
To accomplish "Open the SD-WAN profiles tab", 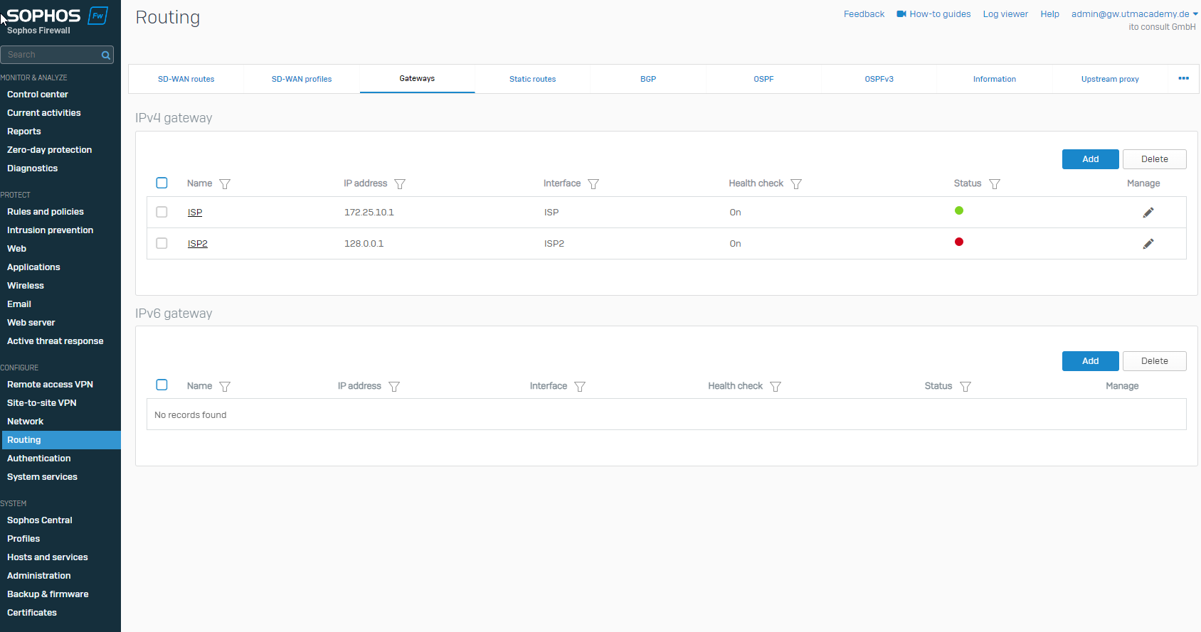I will click(x=302, y=79).
